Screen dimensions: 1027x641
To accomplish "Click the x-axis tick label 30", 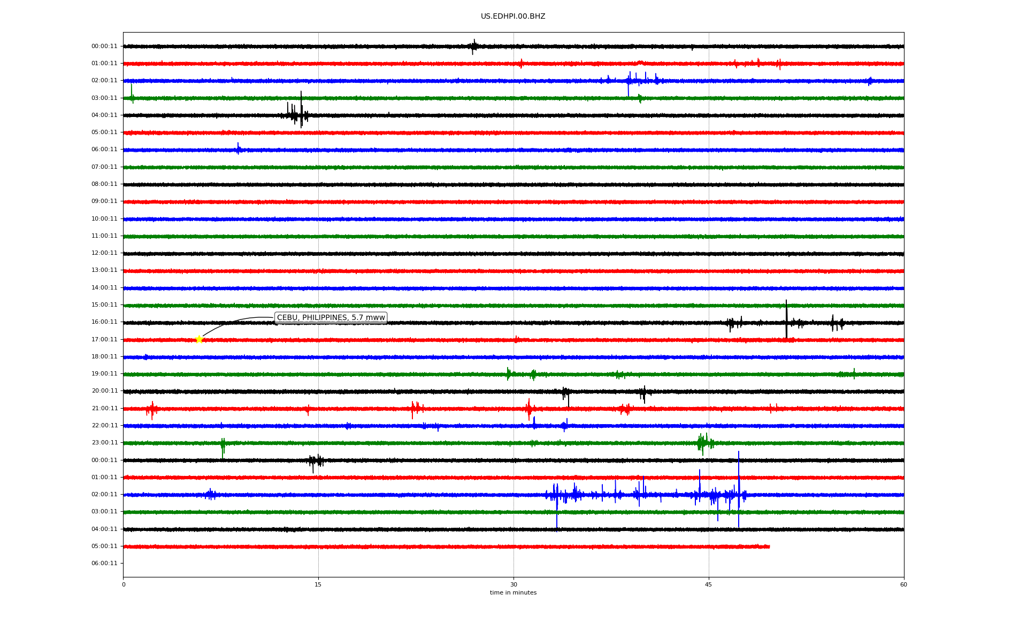I will (513, 585).
